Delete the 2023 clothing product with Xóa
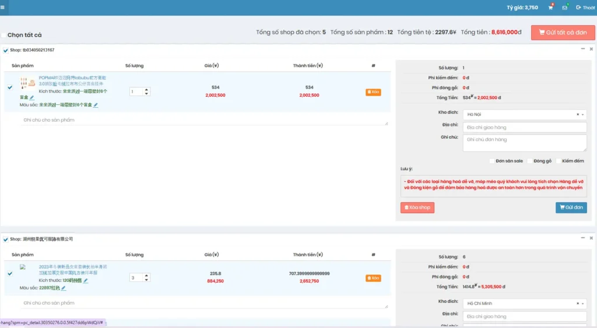This screenshot has width=597, height=328. pyautogui.click(x=373, y=278)
